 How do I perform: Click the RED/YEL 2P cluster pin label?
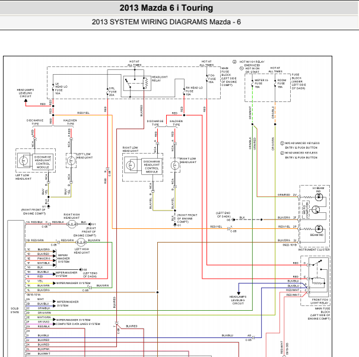pyautogui.click(x=287, y=227)
